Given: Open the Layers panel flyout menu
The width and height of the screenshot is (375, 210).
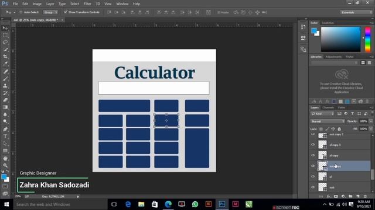Looking at the screenshot, I should coord(371,107).
